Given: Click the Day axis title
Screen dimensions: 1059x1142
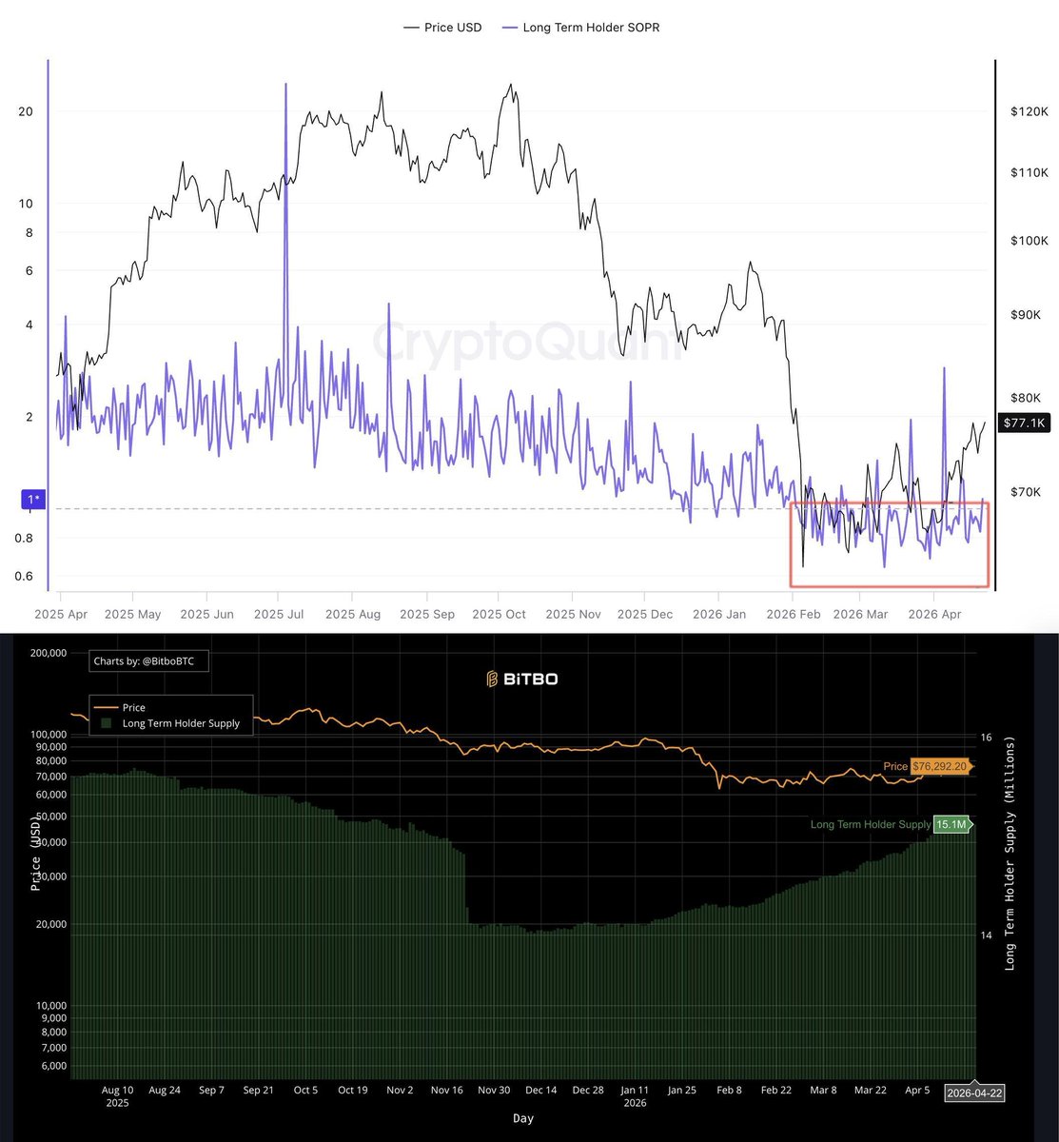Looking at the screenshot, I should pyautogui.click(x=523, y=1118).
